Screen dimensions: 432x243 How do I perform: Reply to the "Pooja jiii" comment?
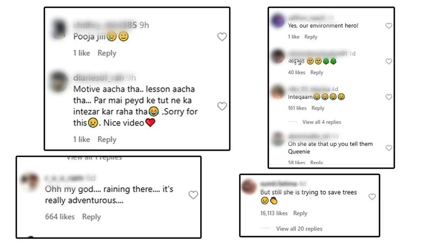pos(107,53)
